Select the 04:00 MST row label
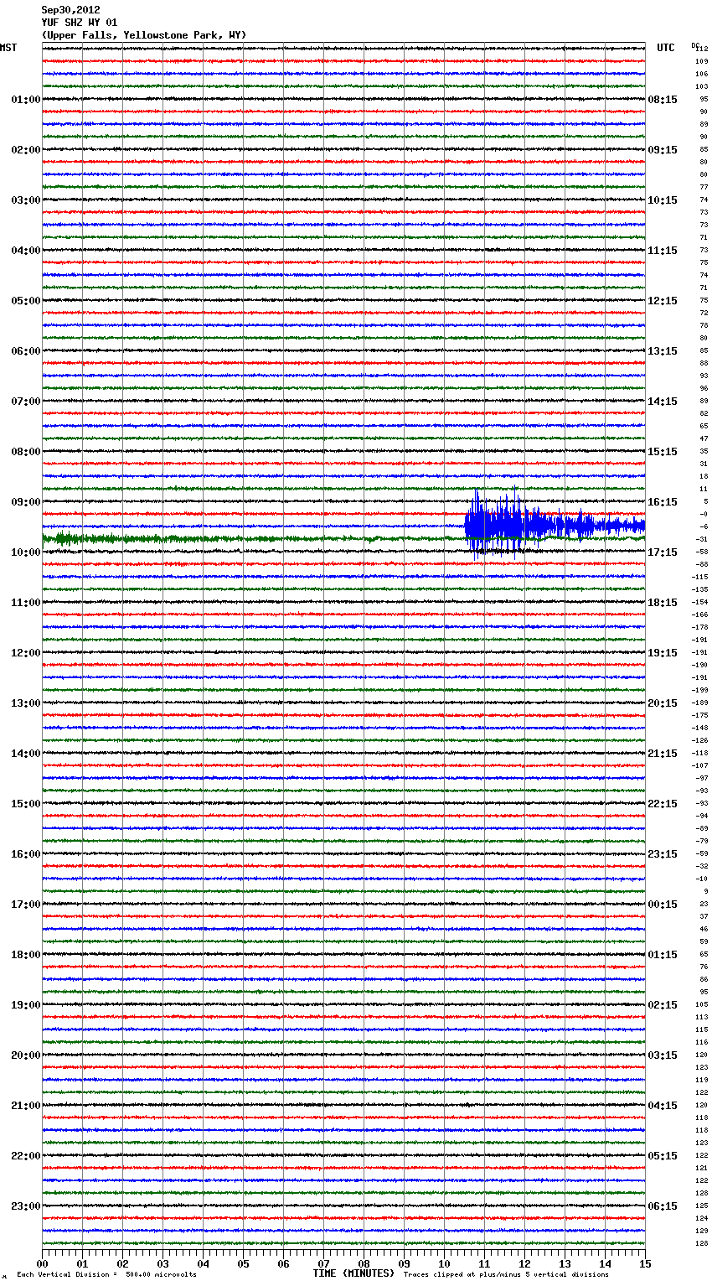 pyautogui.click(x=26, y=251)
